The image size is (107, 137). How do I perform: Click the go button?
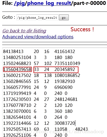click(x=64, y=17)
